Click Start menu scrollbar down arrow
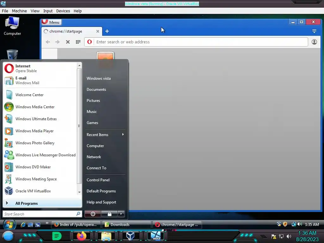 point(79,192)
